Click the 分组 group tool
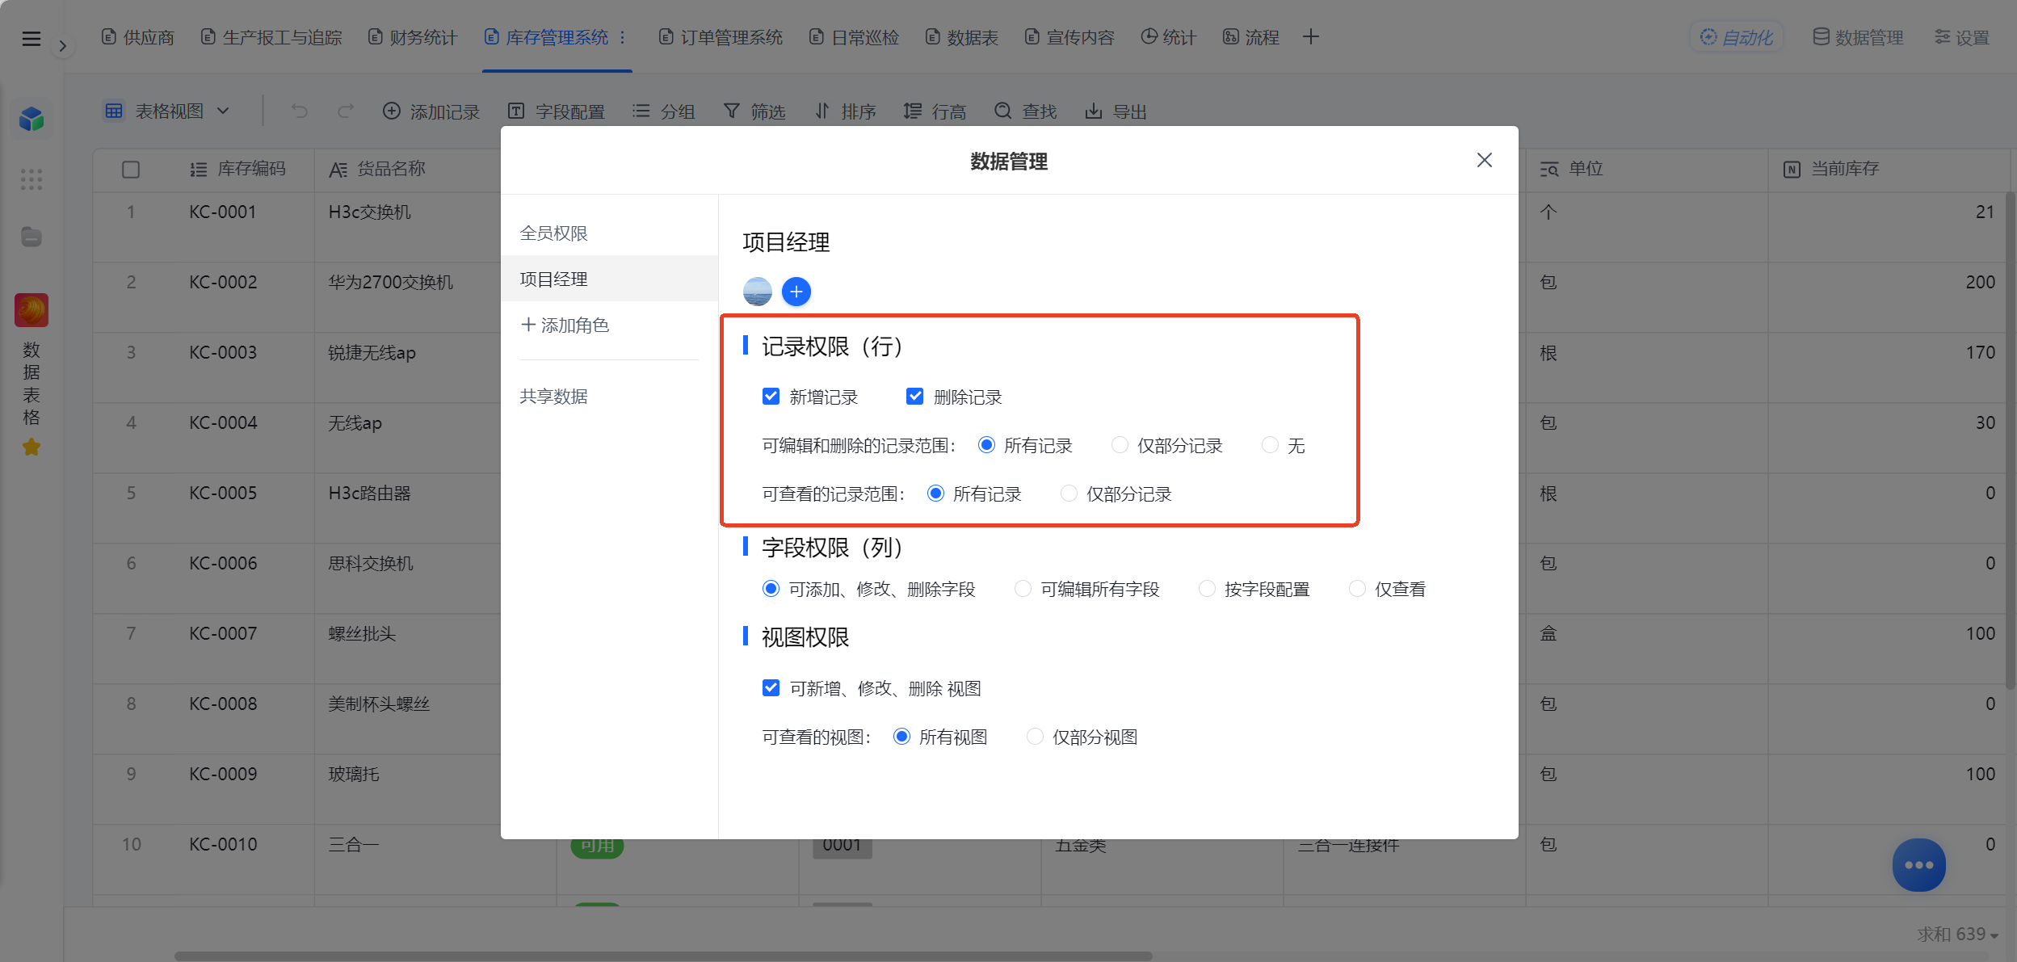2017x962 pixels. (663, 111)
